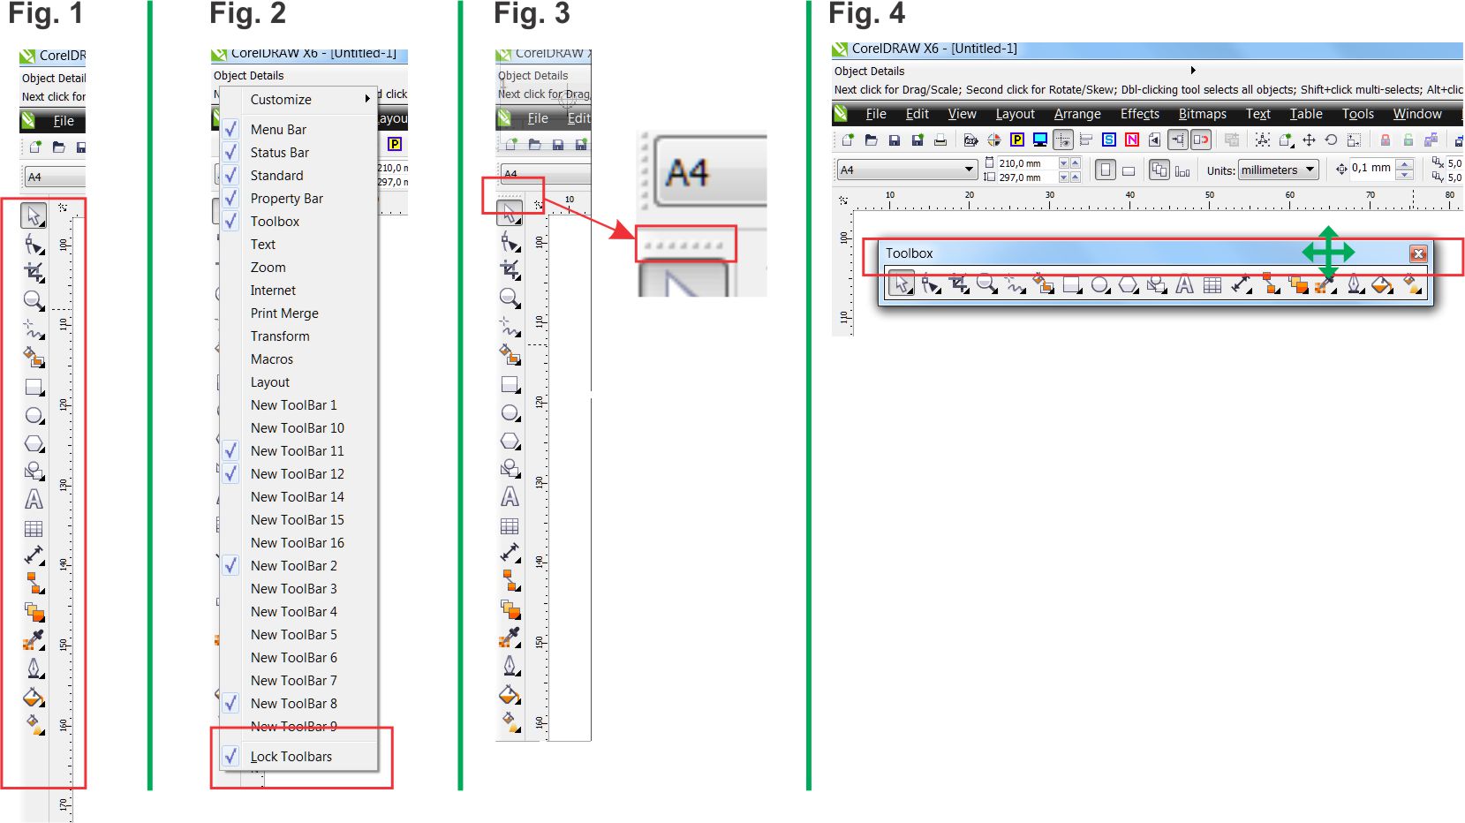Click the page height 297,0 mm field
This screenshot has height=823, width=1465.
(1026, 177)
